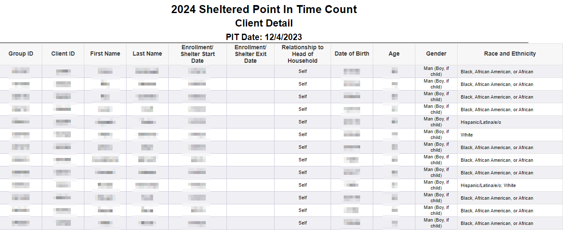Select the Relationship to Head of Household header
Viewport: 563px width, 230px height.
[x=302, y=54]
